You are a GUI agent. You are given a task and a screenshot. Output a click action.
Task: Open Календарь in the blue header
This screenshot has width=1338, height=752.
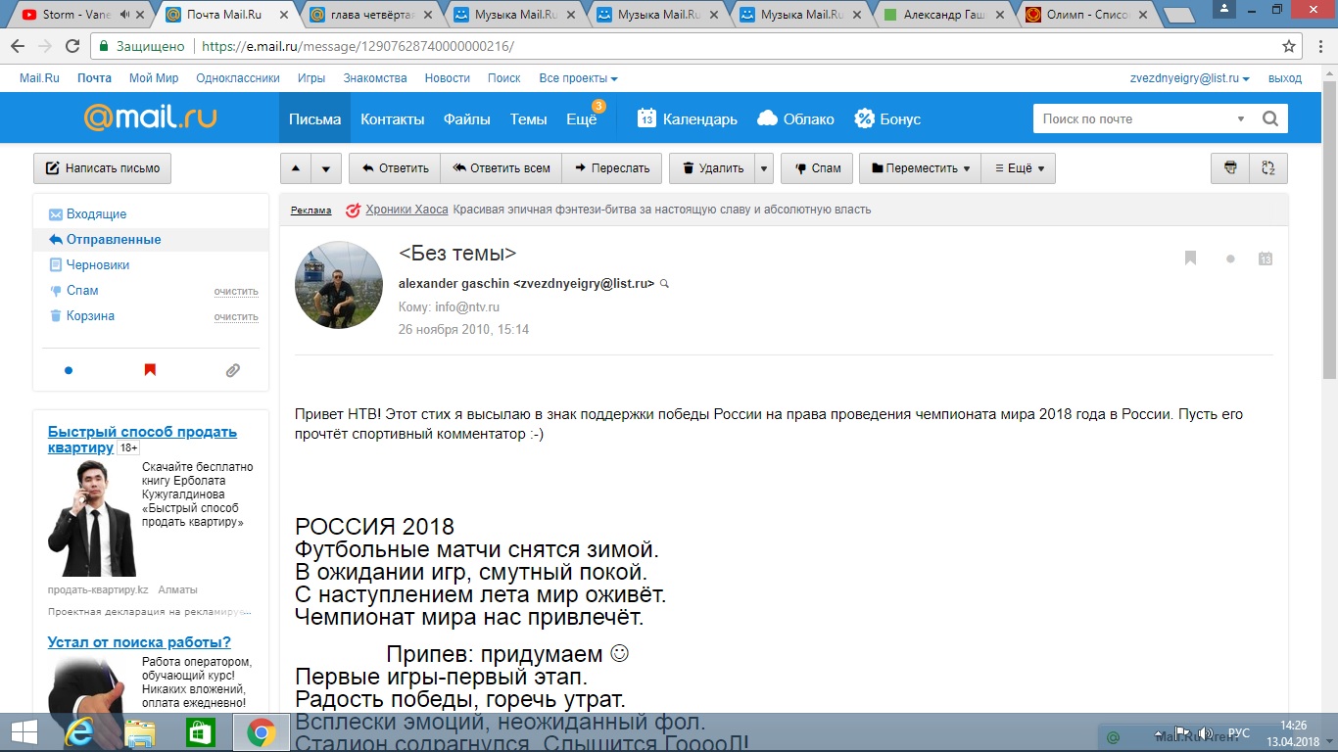[x=688, y=118]
